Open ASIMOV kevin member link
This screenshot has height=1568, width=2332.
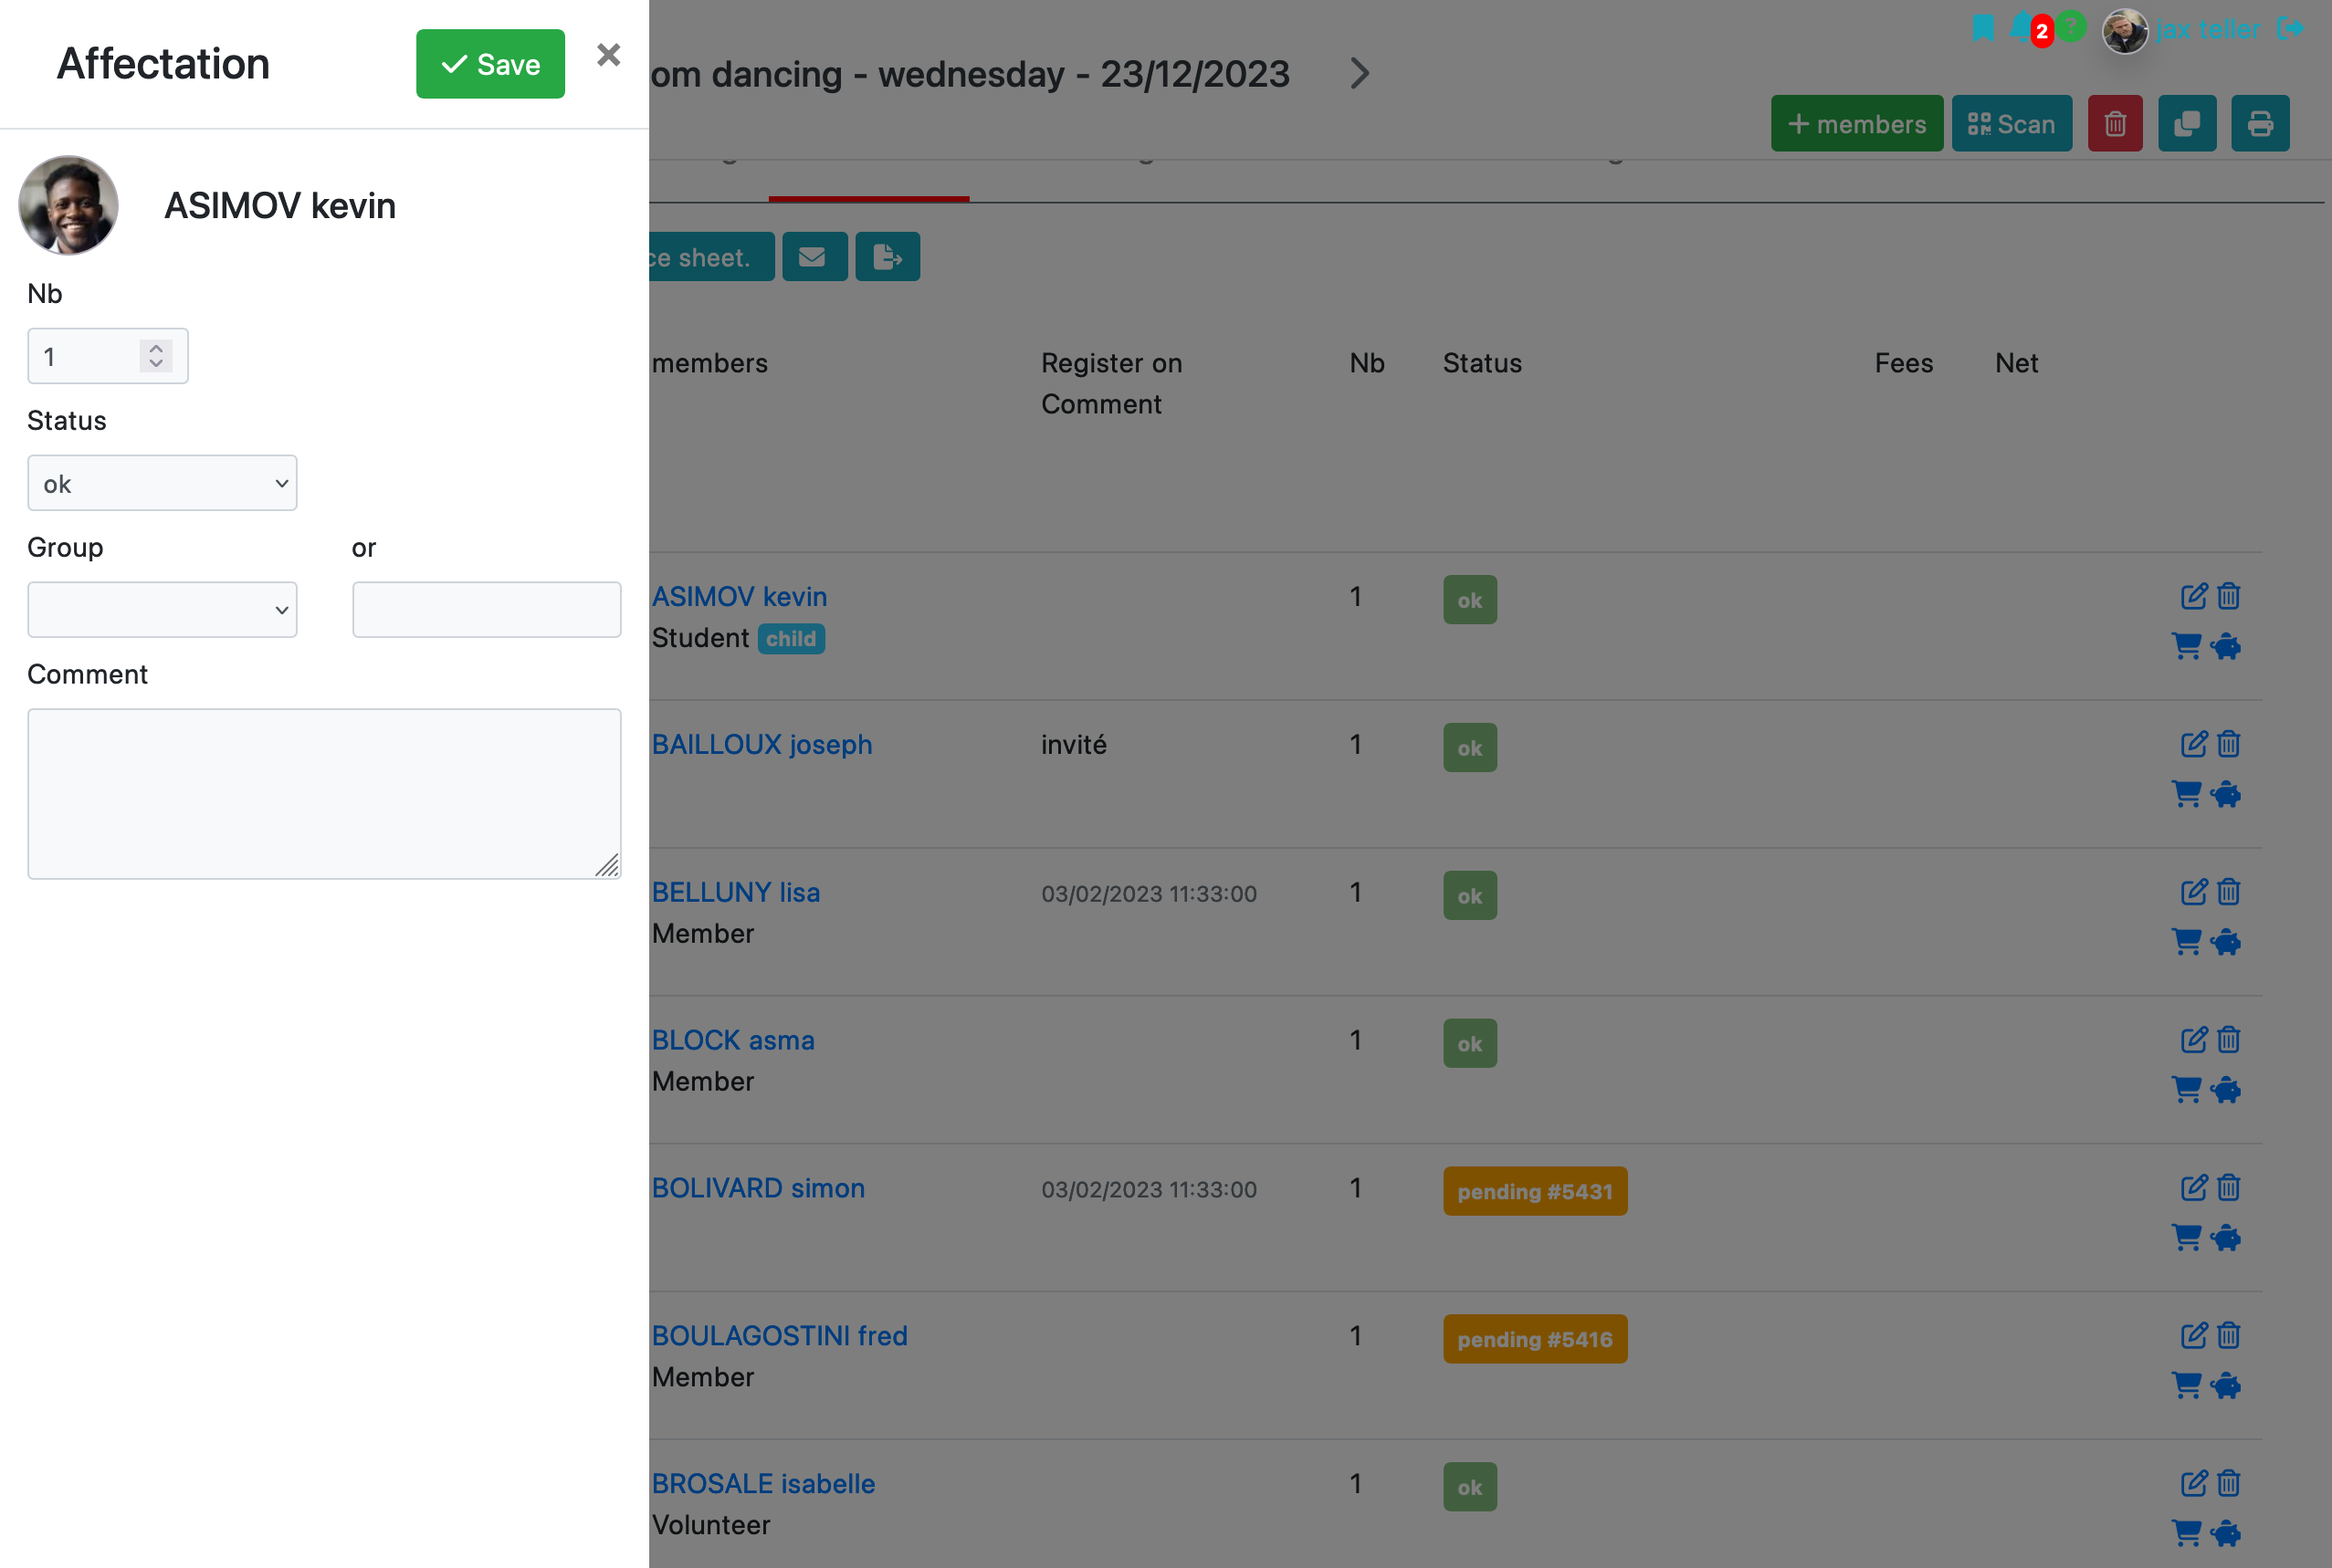(740, 596)
